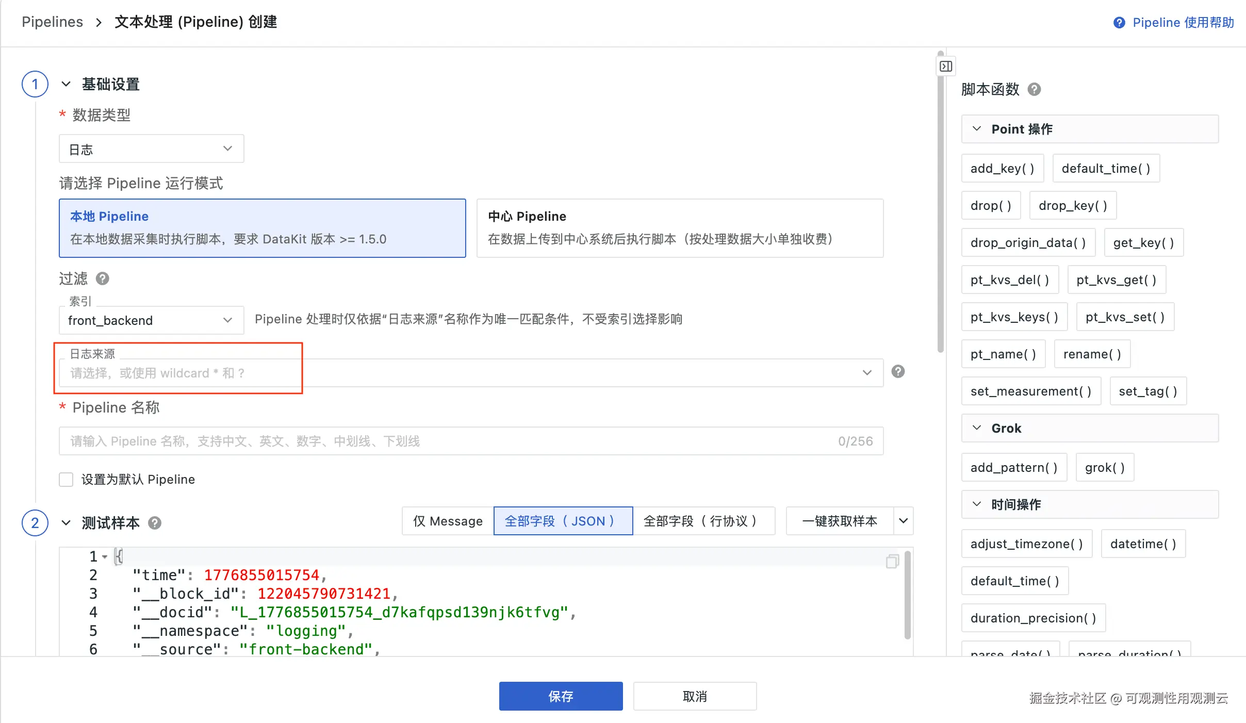Click help icon beside 测试样本 heading
The image size is (1246, 723).
point(155,523)
